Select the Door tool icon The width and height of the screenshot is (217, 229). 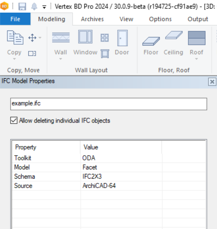[x=123, y=38]
